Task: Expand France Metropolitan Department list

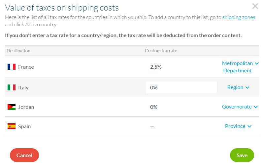Action: (240, 67)
